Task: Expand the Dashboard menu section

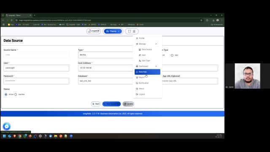Action: point(147,66)
